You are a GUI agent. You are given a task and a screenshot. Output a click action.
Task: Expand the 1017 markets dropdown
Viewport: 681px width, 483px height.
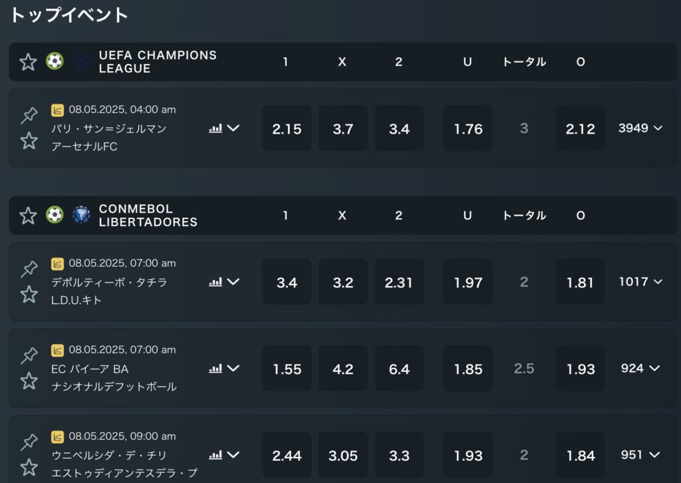coord(640,282)
